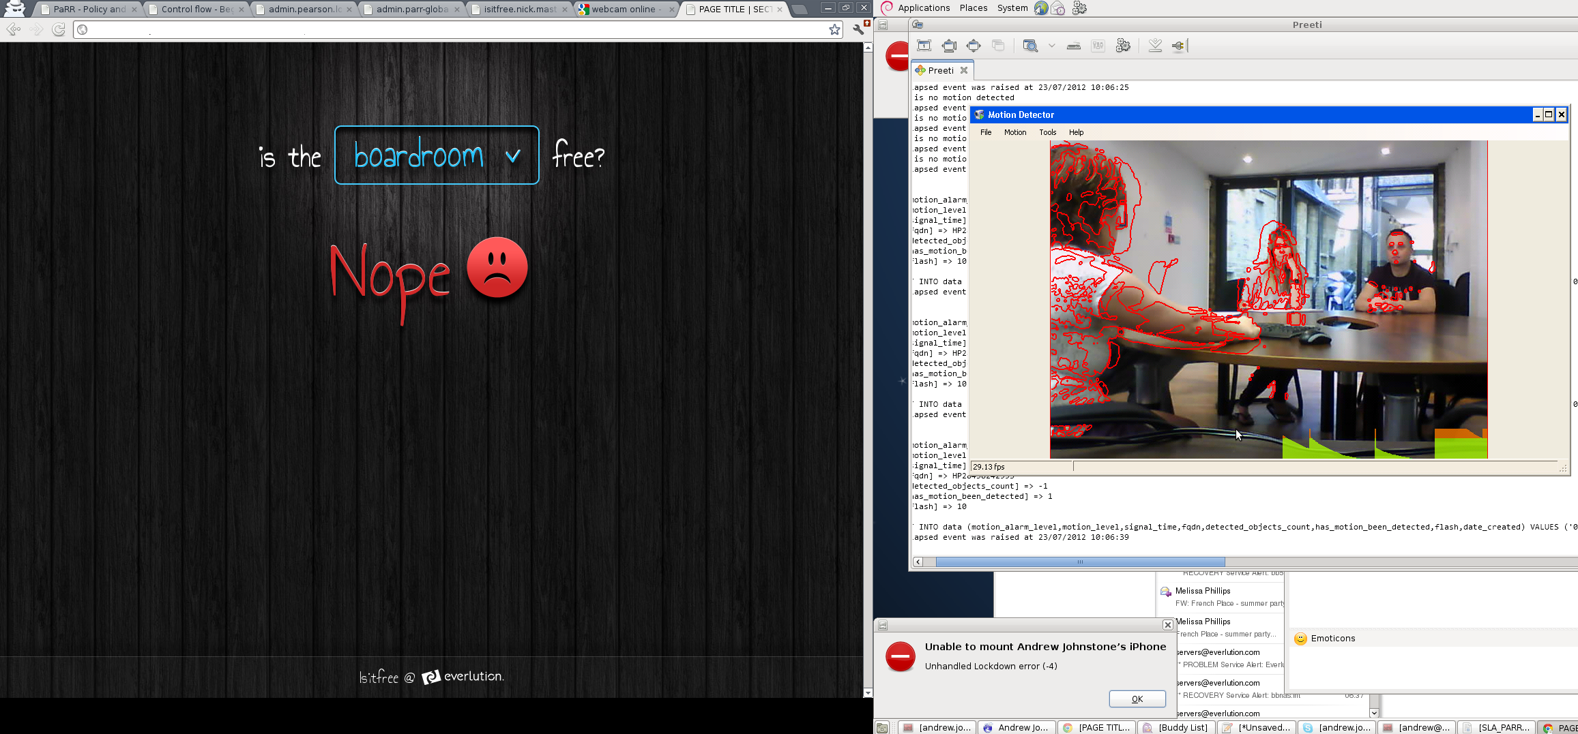
Task: Switch to the *Unsaved text editor taskbar window
Action: [x=1257, y=727]
